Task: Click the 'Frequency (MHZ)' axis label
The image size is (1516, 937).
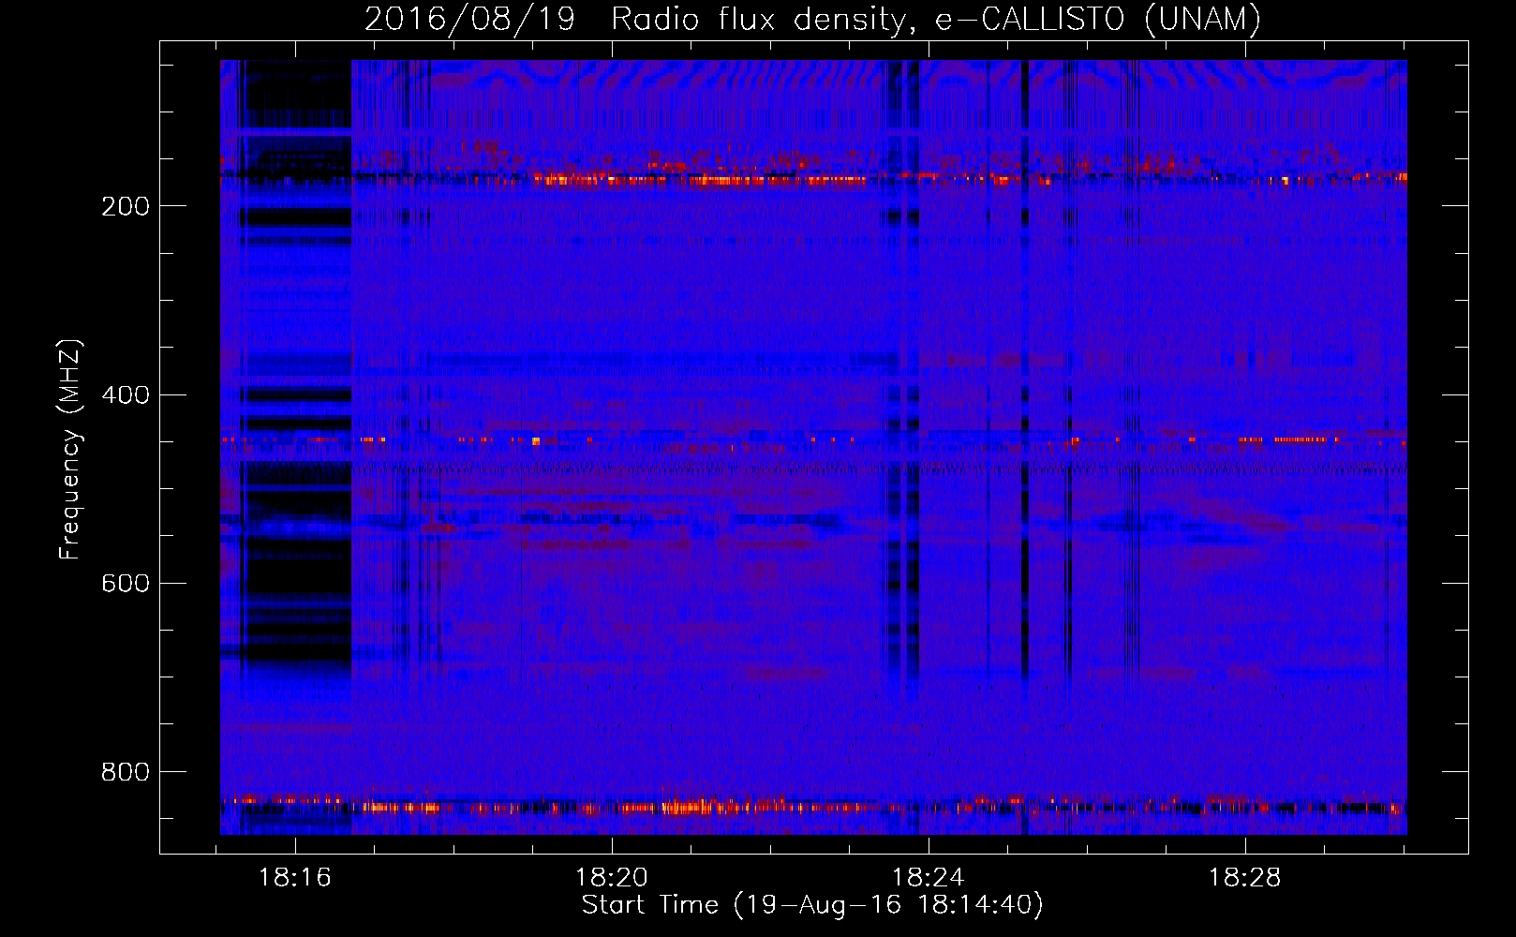Action: coord(70,449)
